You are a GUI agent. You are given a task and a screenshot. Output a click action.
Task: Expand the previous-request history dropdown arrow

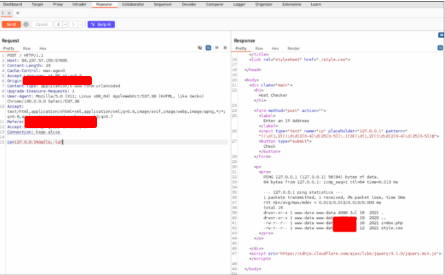64,25
